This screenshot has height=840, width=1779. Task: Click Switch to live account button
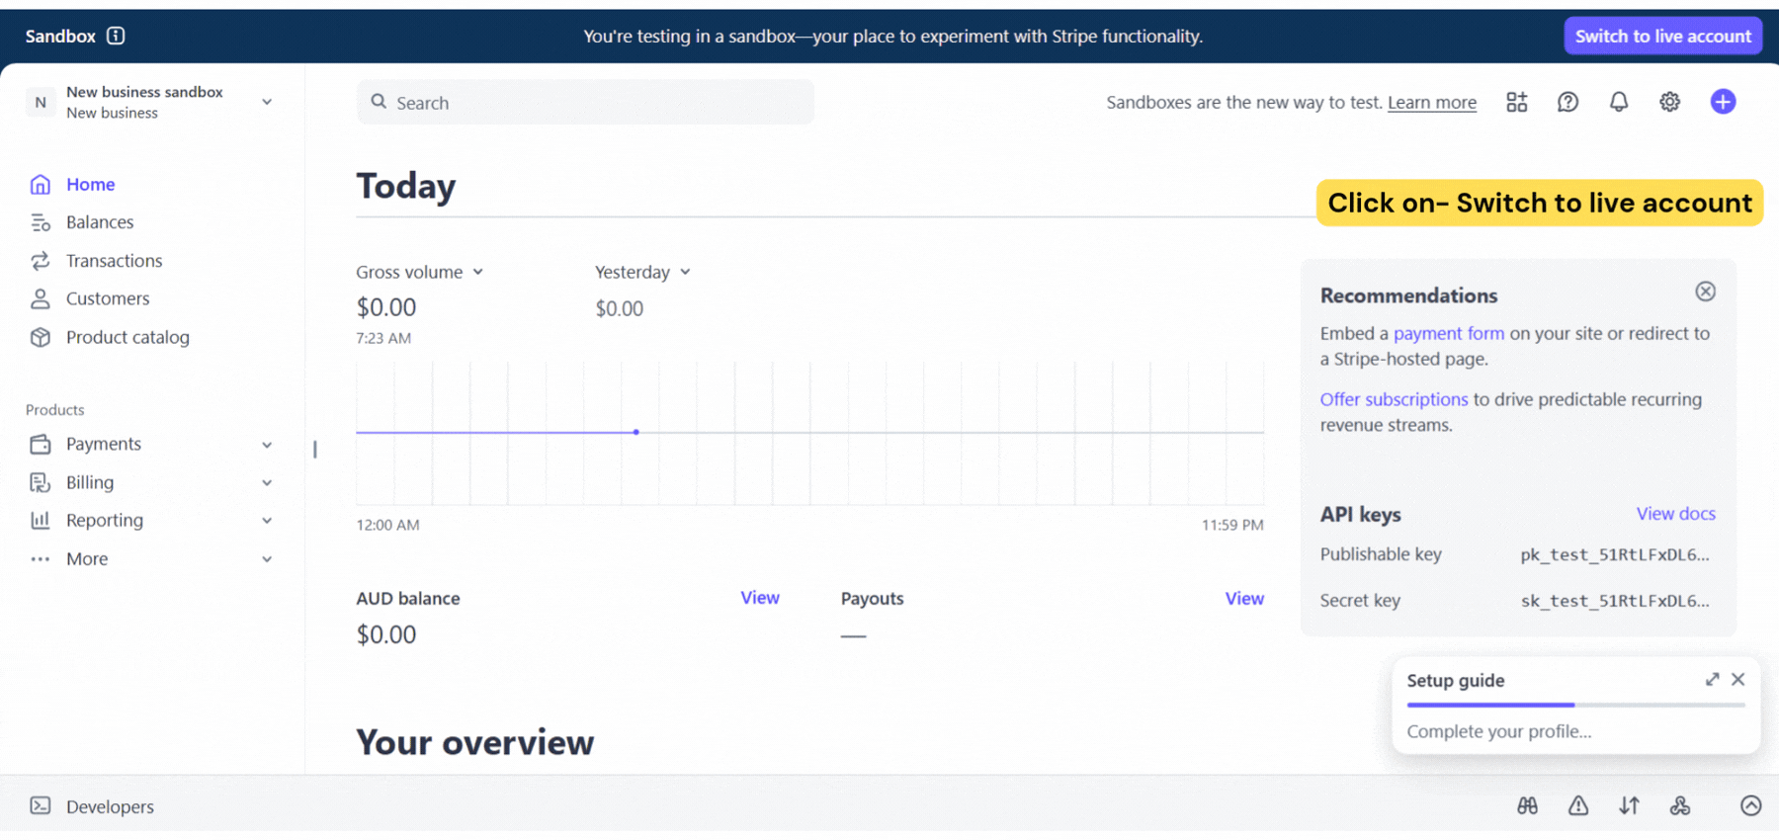click(1663, 36)
